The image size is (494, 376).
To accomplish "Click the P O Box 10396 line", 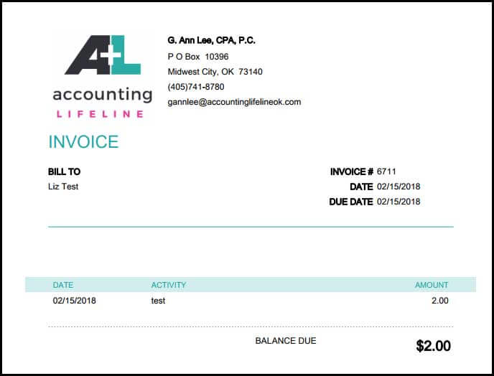I will 198,57.
